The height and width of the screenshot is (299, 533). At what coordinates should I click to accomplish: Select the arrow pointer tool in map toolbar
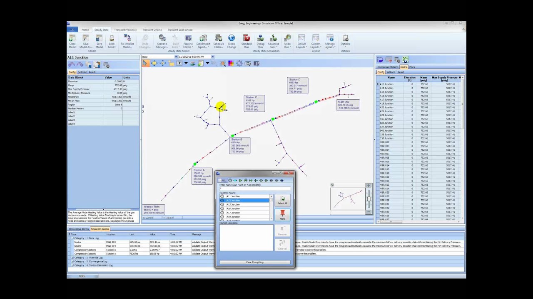click(145, 63)
